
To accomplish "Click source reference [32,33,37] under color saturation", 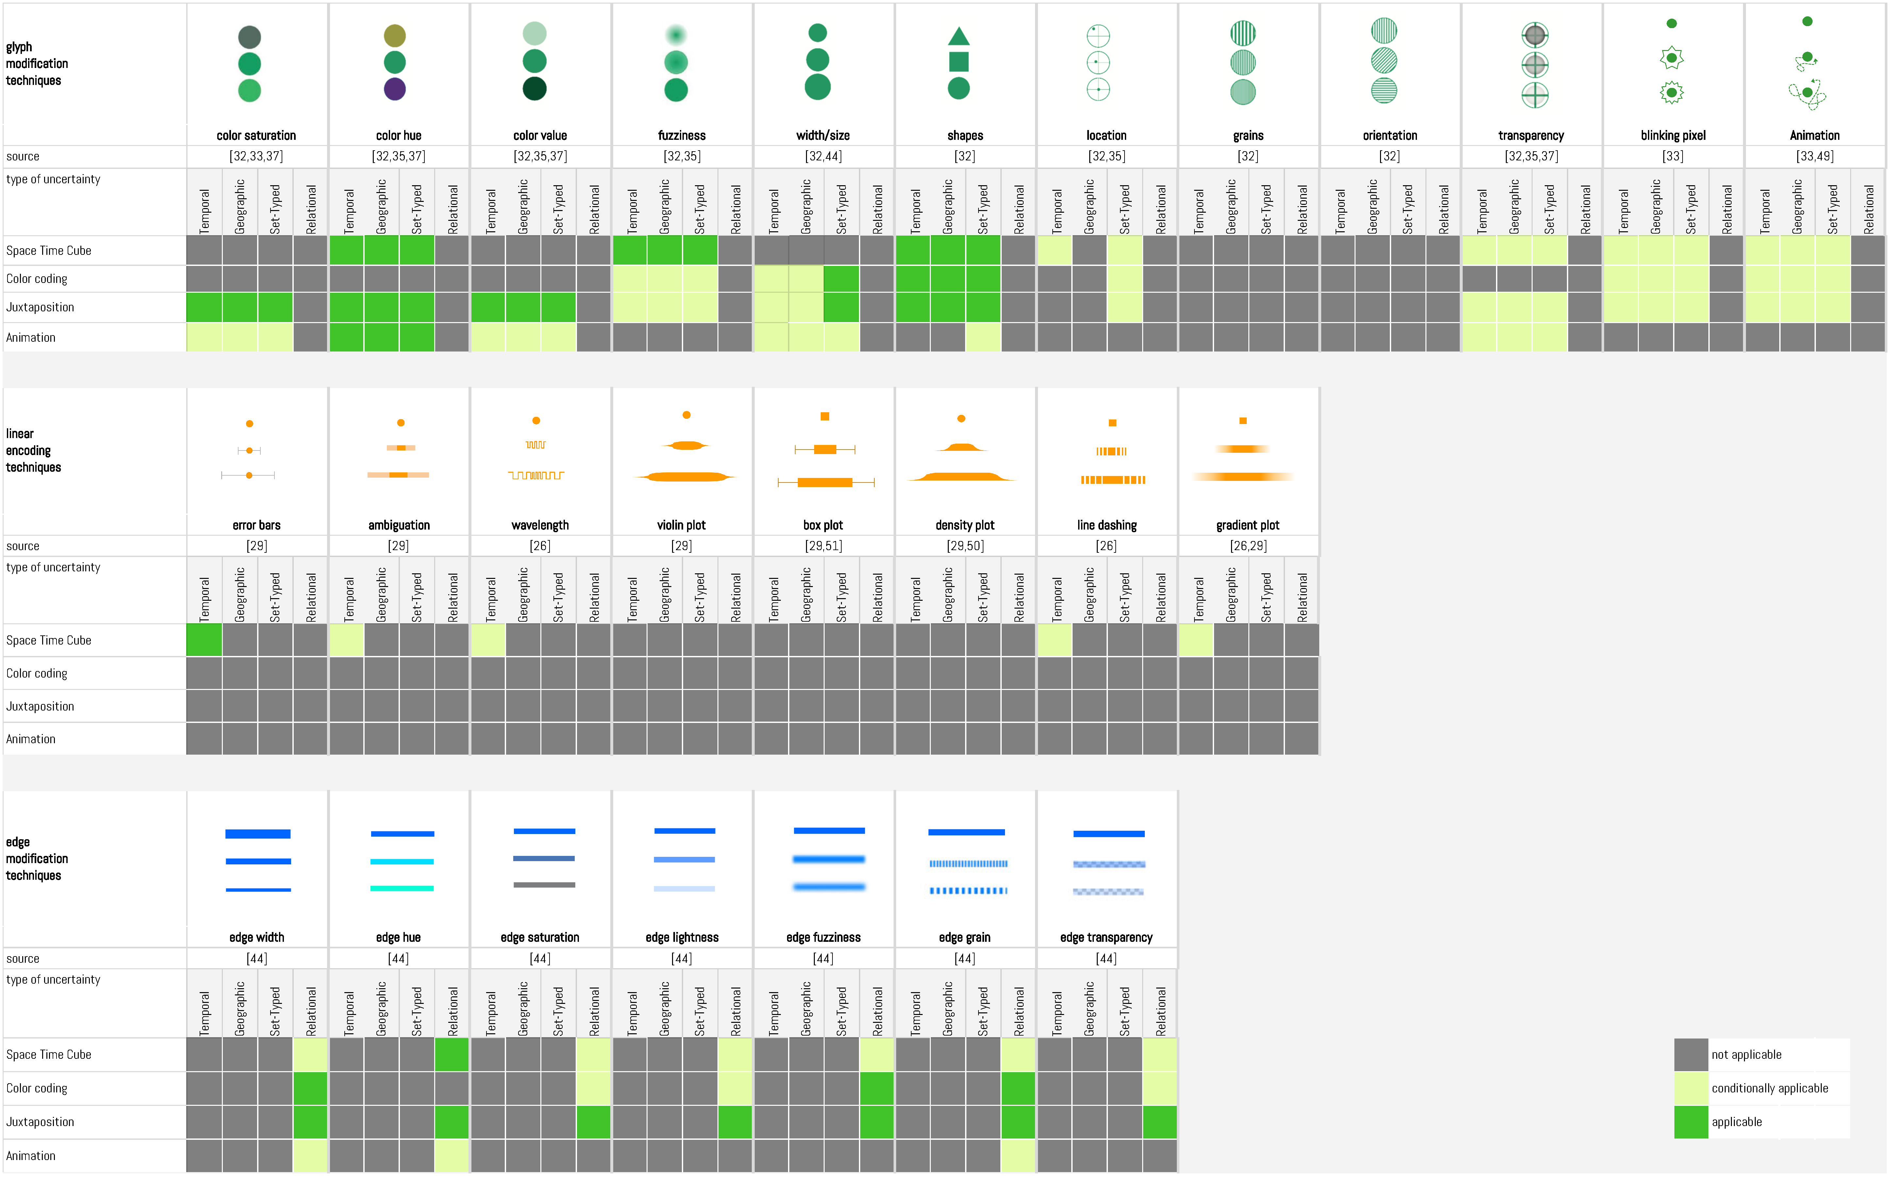I will 256,156.
